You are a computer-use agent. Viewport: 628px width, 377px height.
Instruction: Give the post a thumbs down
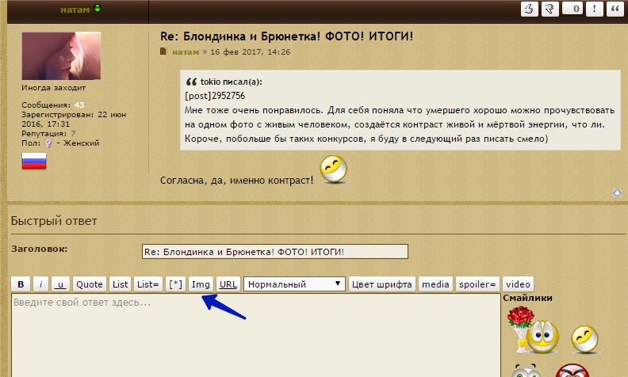pos(550,9)
